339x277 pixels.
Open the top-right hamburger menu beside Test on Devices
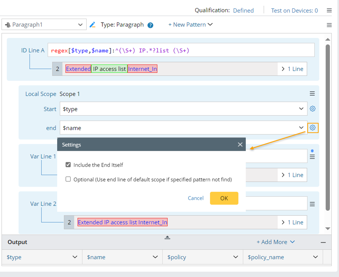coord(329,10)
